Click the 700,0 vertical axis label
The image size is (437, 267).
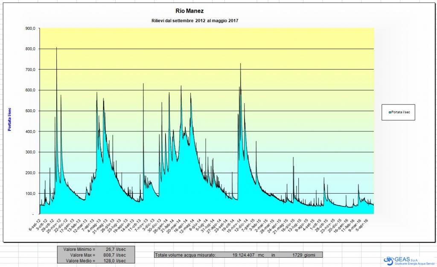[30, 70]
